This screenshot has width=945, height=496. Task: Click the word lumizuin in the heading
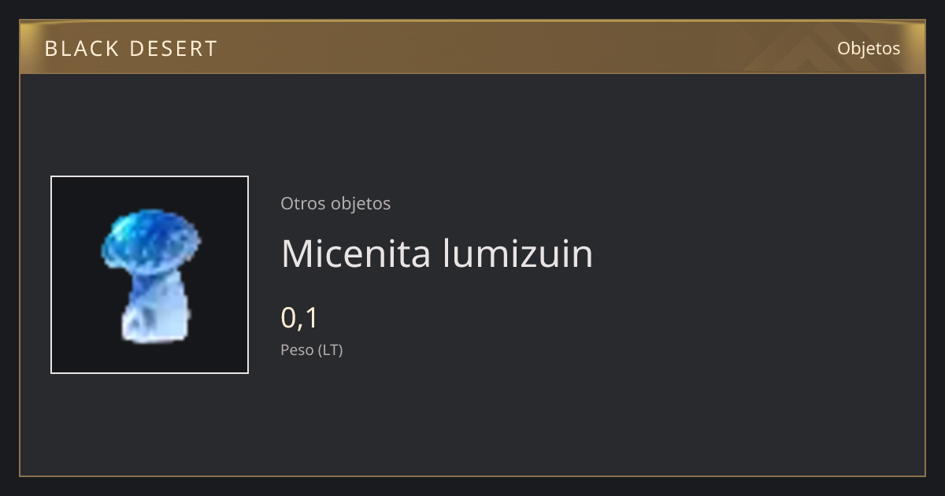click(518, 254)
